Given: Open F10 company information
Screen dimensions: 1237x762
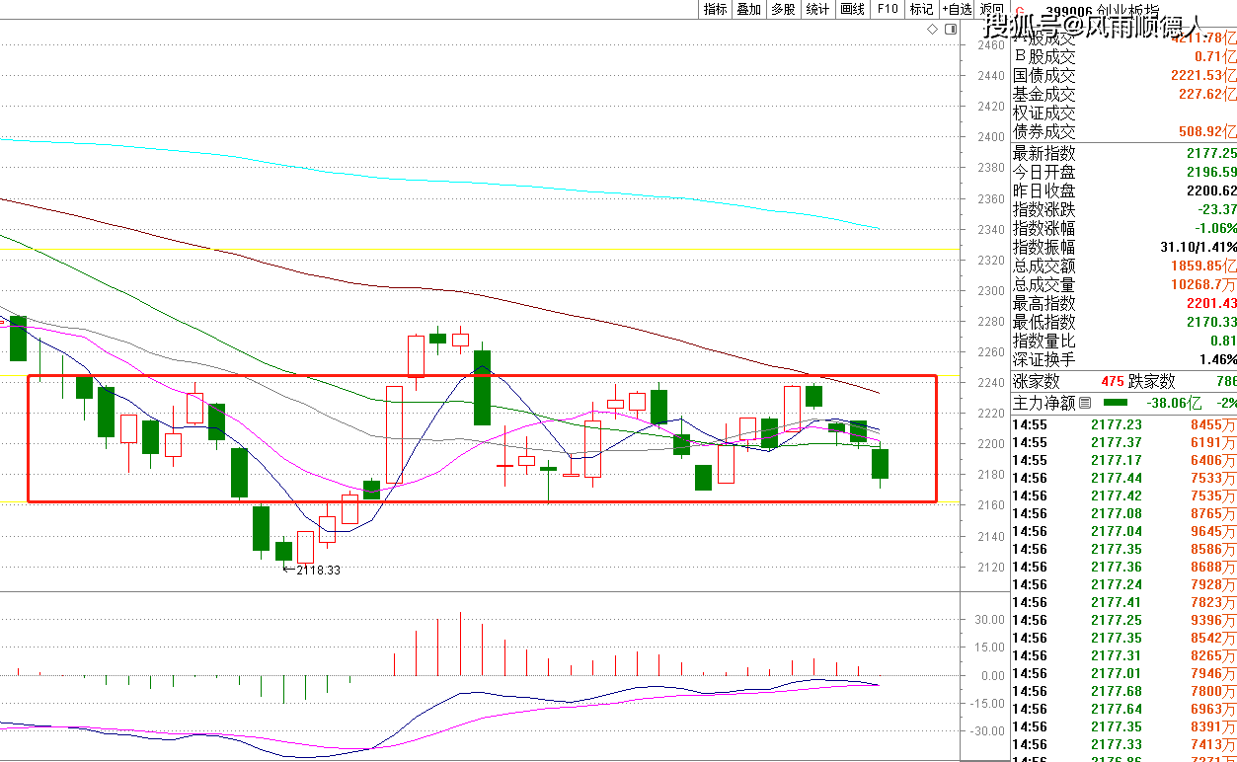Looking at the screenshot, I should click(x=888, y=9).
